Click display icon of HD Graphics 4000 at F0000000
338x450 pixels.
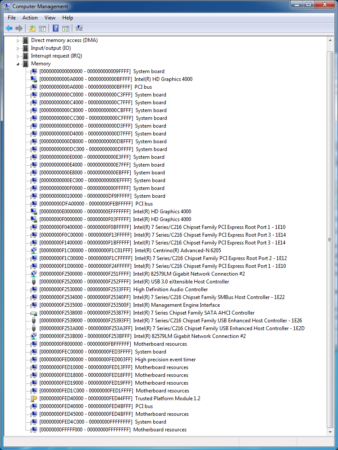34,219
